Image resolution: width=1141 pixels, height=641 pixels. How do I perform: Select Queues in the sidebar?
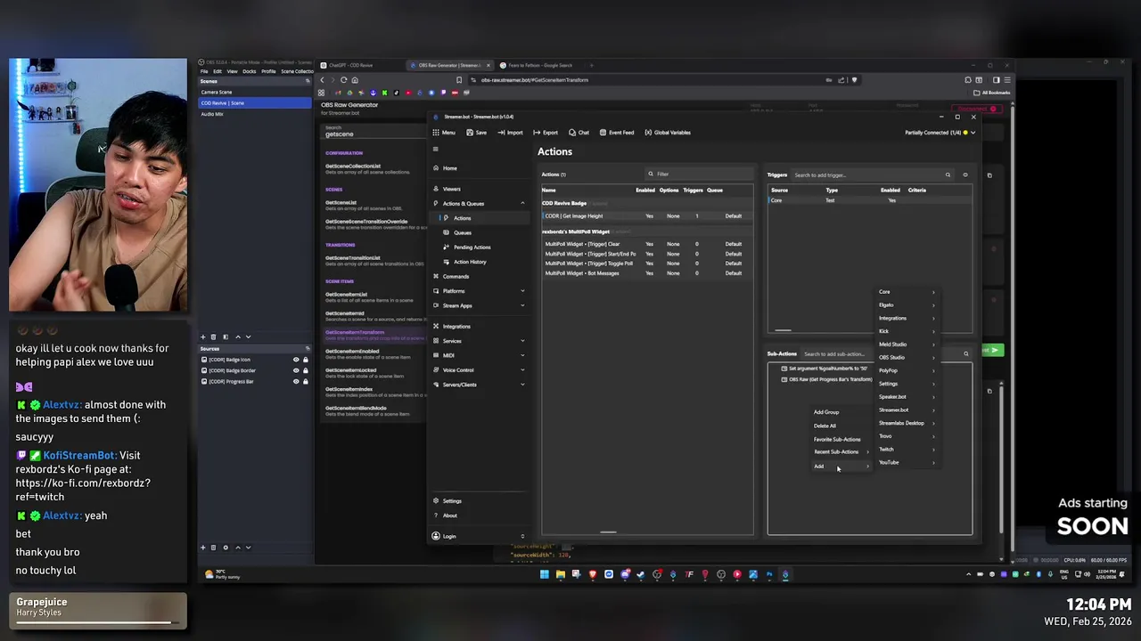(463, 232)
